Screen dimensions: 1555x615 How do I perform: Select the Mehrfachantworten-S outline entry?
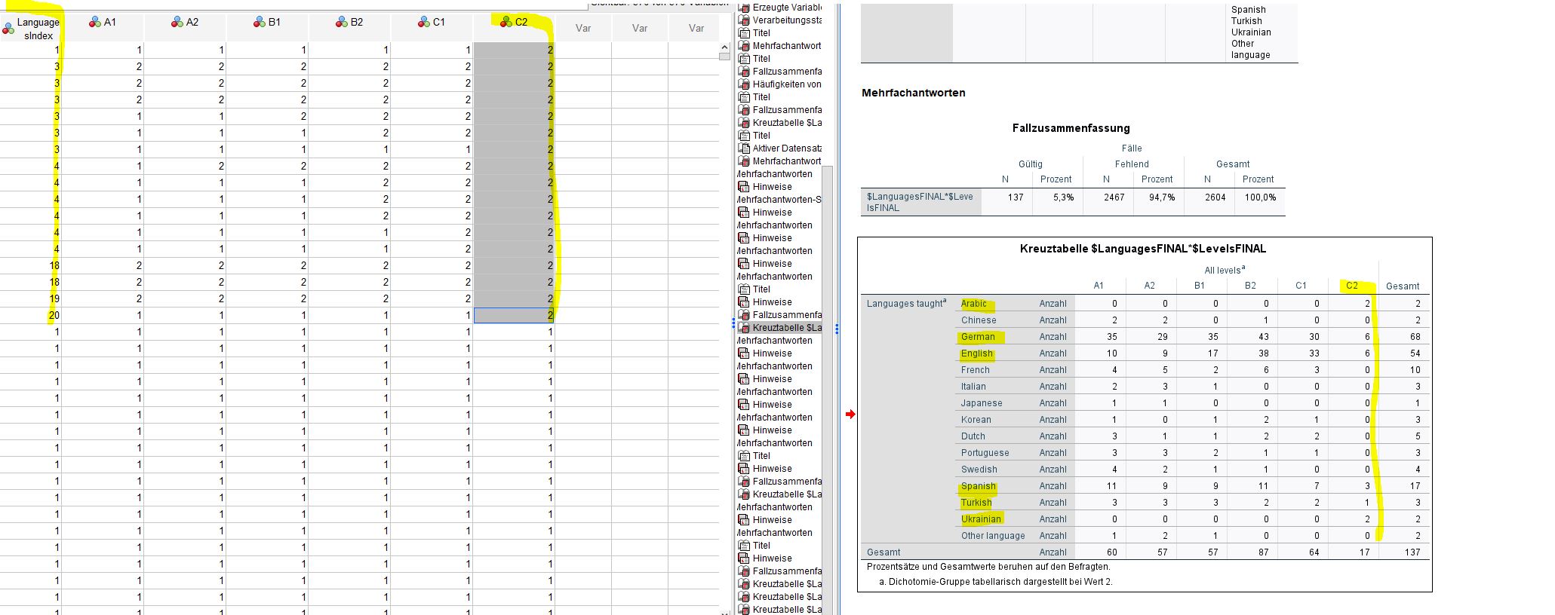click(779, 200)
